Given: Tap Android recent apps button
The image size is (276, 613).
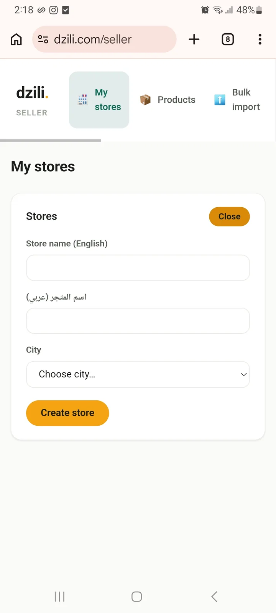Looking at the screenshot, I should click(59, 597).
